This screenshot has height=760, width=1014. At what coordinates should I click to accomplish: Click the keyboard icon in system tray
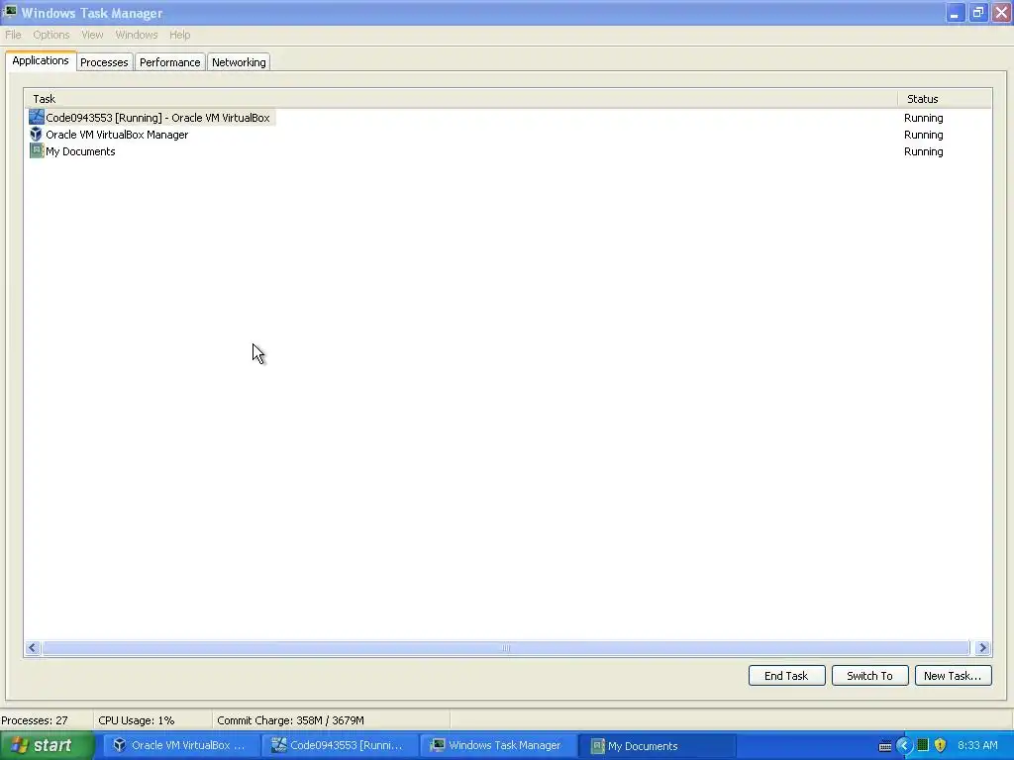[x=885, y=746]
